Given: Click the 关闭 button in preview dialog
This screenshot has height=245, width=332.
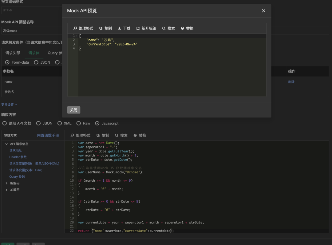Looking at the screenshot, I should (74, 110).
